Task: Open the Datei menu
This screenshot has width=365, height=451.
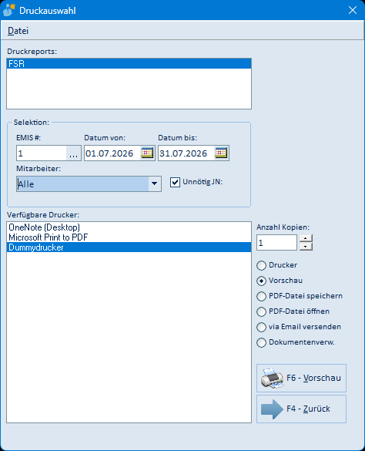Action: pyautogui.click(x=18, y=31)
